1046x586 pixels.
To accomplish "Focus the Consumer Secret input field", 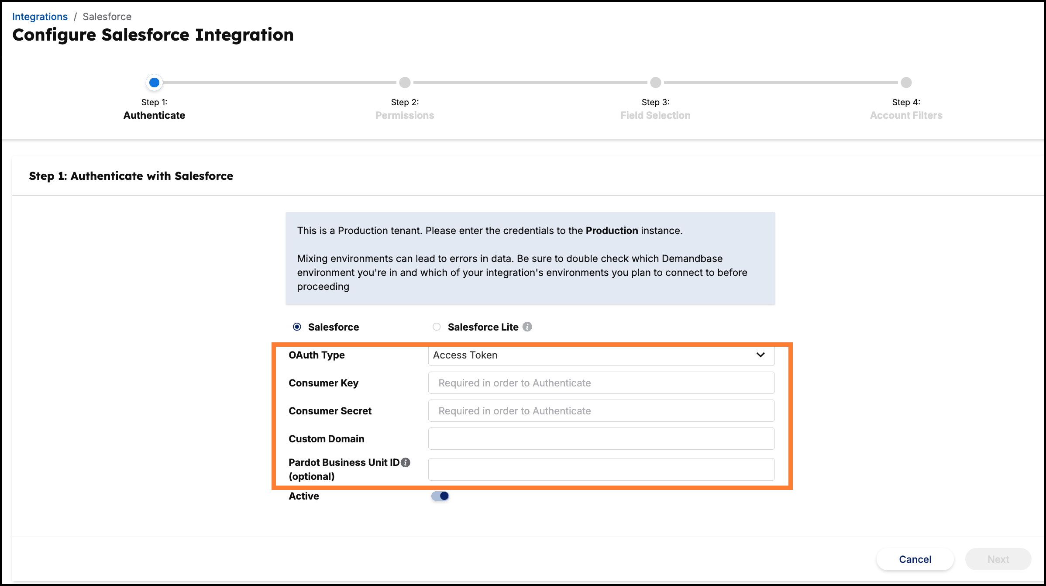I will 601,411.
